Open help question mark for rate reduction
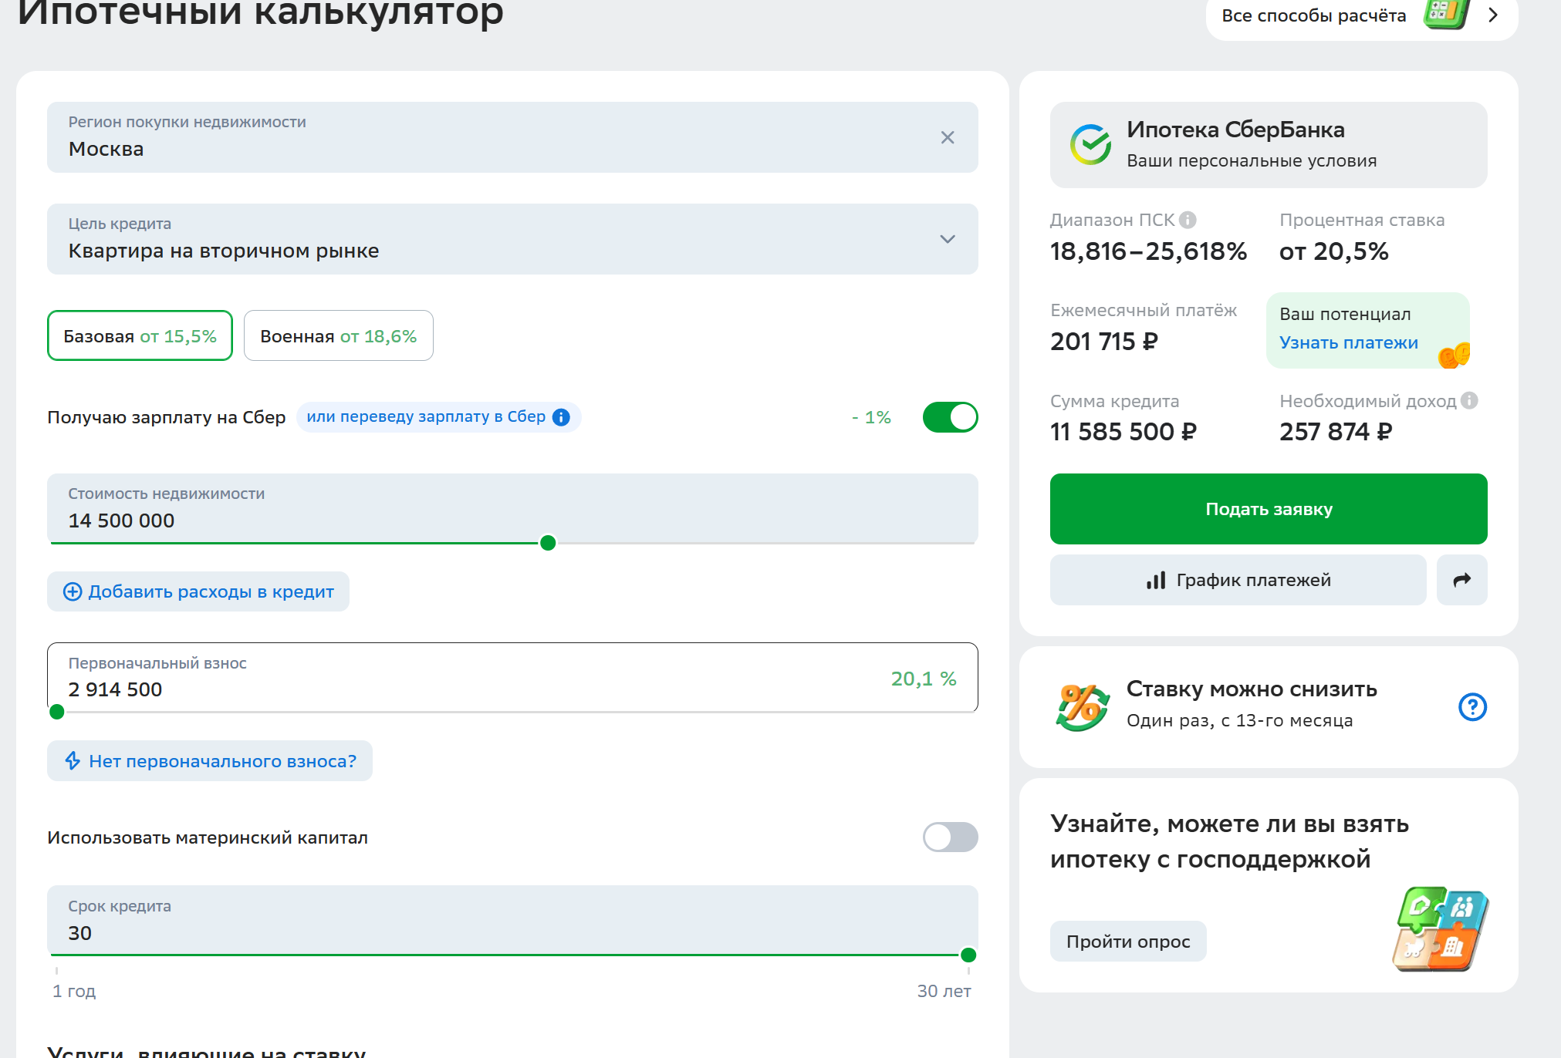 click(x=1472, y=706)
